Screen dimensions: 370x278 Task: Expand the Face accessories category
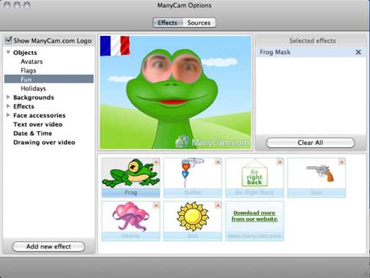pyautogui.click(x=8, y=115)
